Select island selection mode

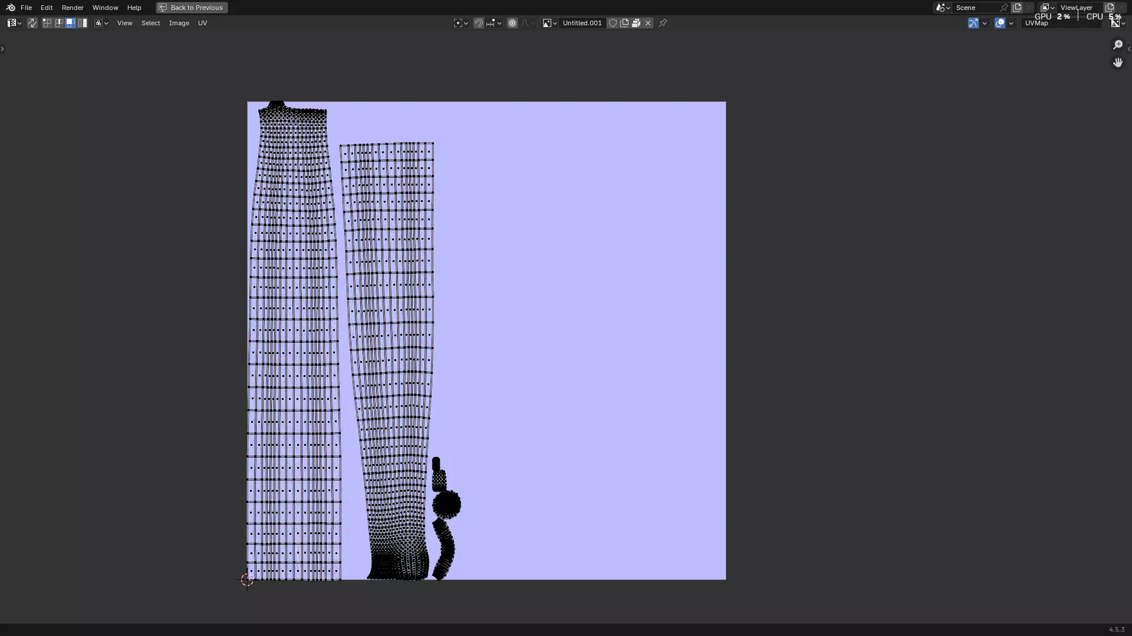(x=82, y=23)
